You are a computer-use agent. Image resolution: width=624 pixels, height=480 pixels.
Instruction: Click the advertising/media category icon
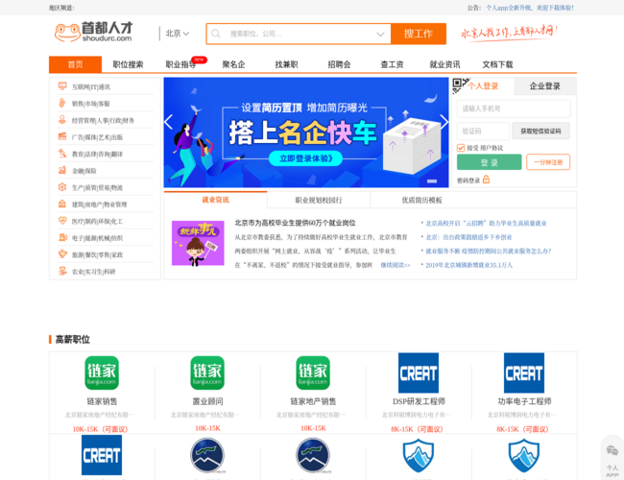(x=62, y=136)
